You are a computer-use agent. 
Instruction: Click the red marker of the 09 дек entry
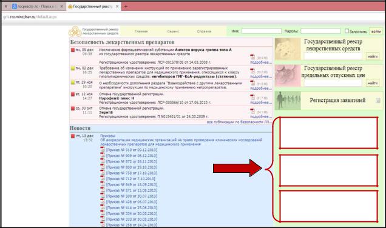73,50
